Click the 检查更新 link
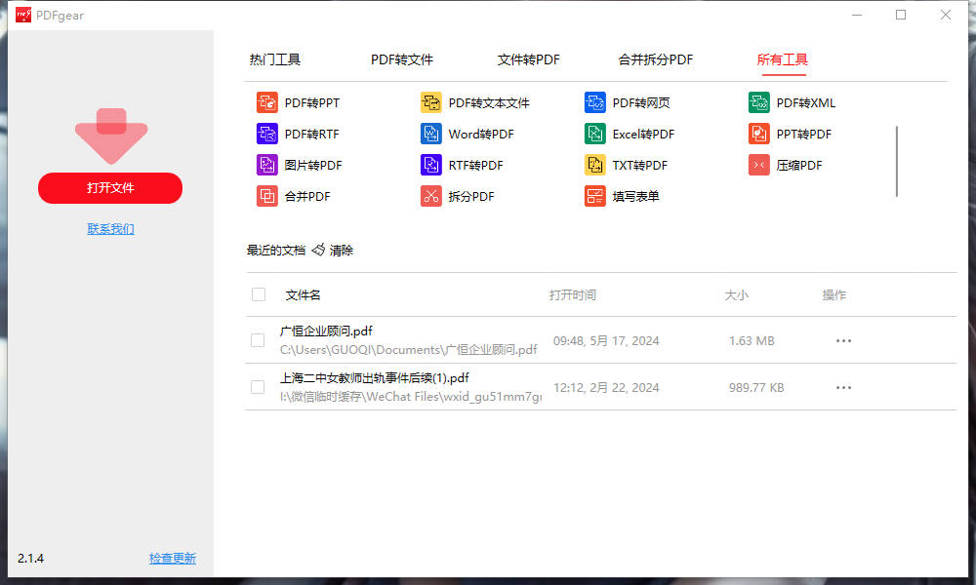Screen dimensions: 976x585 coord(173,559)
